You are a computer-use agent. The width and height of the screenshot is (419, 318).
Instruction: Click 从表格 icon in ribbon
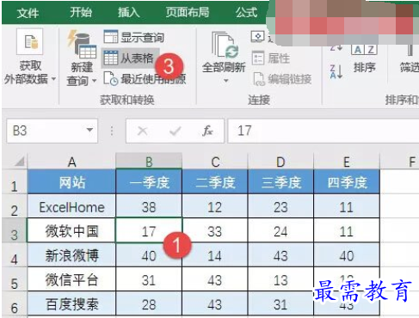tap(111, 58)
